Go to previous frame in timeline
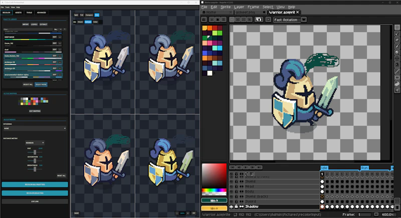Viewport: 401px width, 218px height. point(239,167)
